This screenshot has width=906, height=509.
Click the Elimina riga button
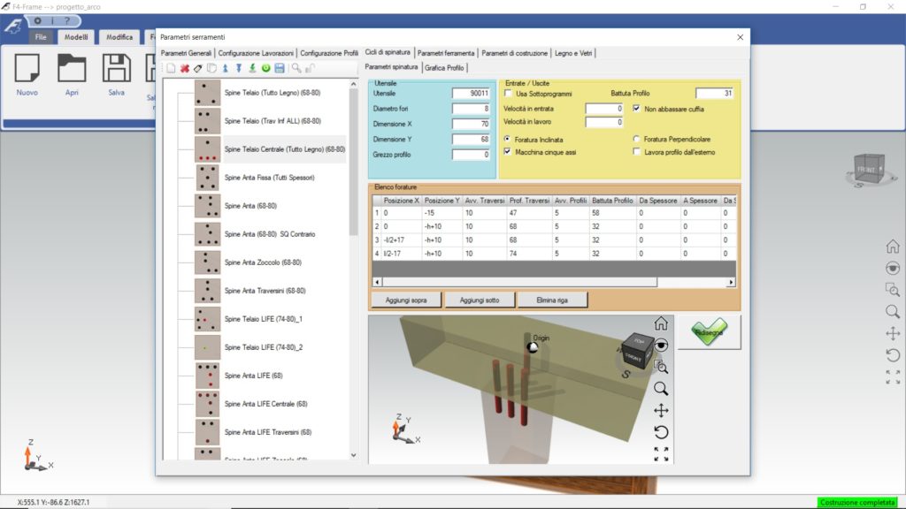[x=551, y=300]
